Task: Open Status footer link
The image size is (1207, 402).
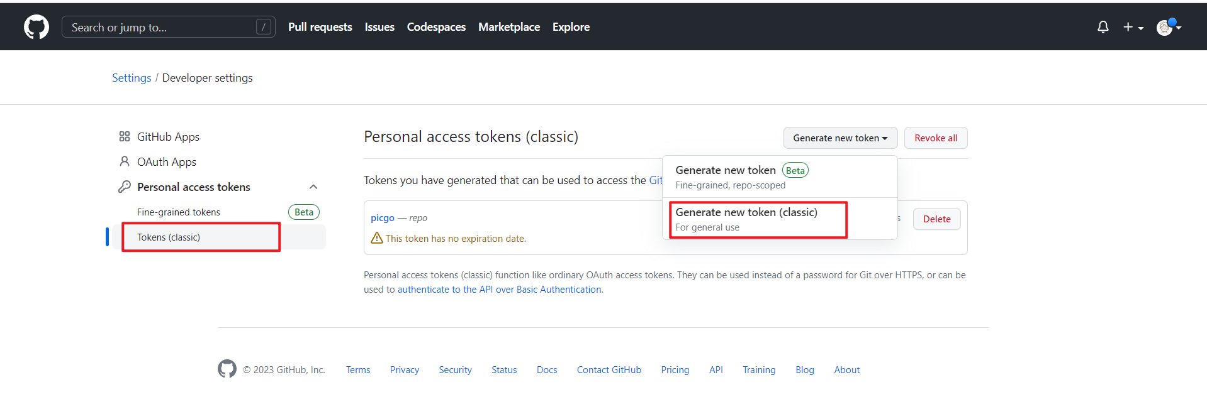Action: click(x=504, y=370)
